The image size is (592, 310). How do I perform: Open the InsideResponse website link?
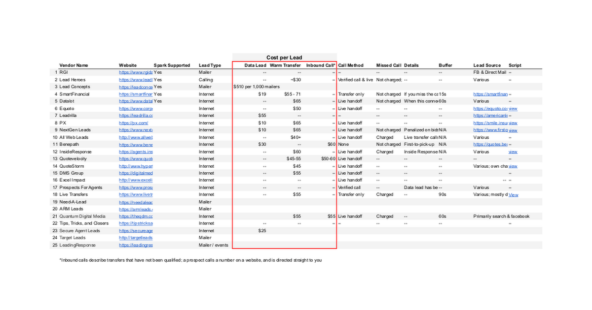(136, 152)
